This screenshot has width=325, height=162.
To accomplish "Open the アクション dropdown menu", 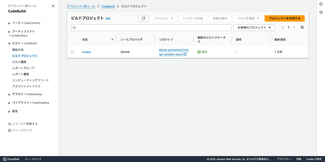I will coord(163,18).
